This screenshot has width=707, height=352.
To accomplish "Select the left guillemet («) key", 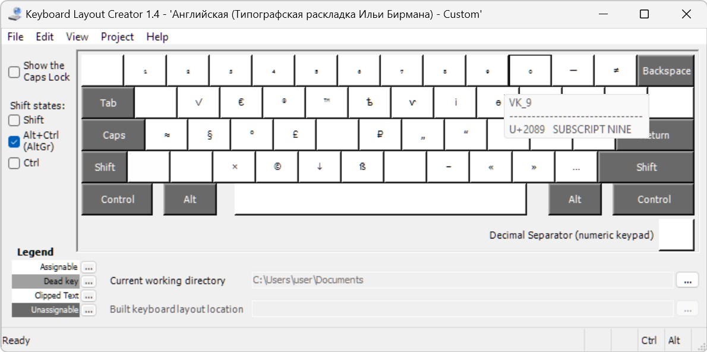I will (491, 167).
